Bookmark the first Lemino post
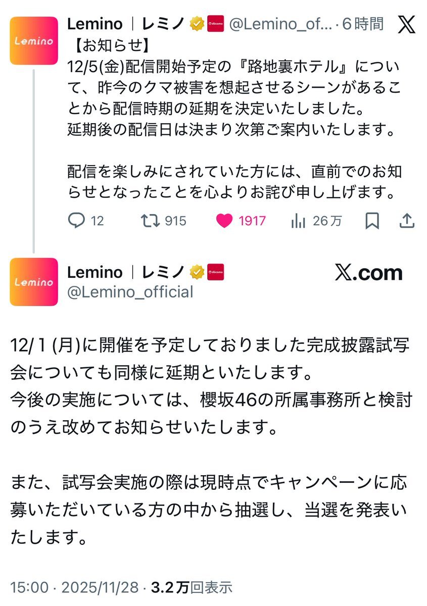427x606 pixels. click(372, 221)
